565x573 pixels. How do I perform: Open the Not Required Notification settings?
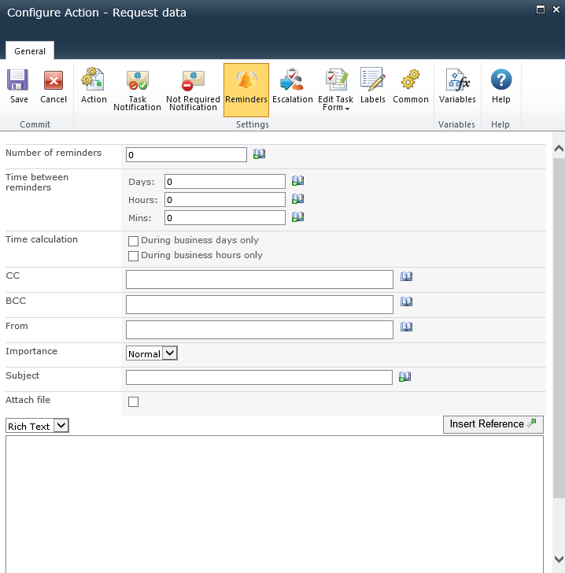[193, 90]
